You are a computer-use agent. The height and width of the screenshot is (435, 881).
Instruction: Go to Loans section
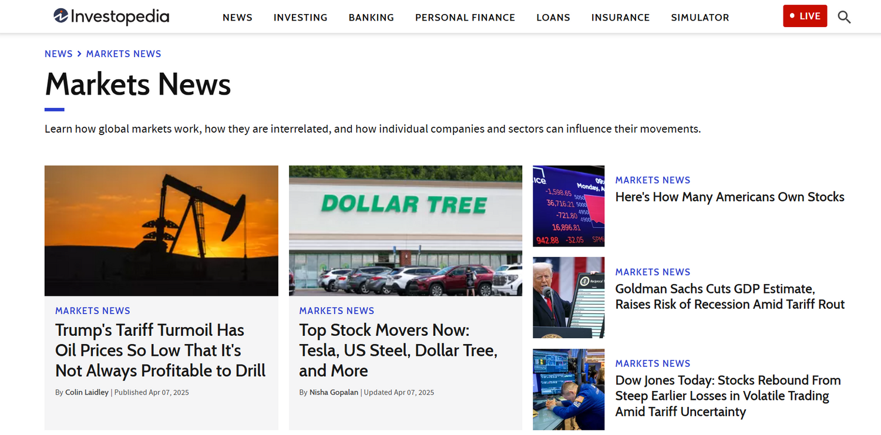[553, 18]
